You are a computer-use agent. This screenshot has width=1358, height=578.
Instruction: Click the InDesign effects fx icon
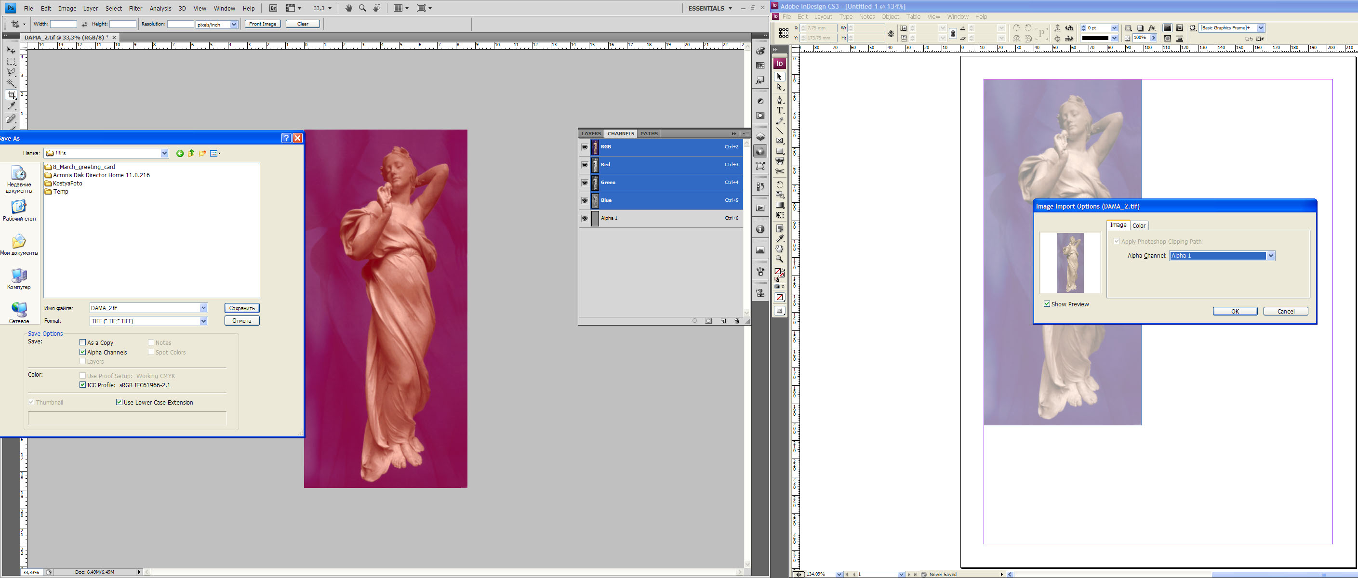1152,28
